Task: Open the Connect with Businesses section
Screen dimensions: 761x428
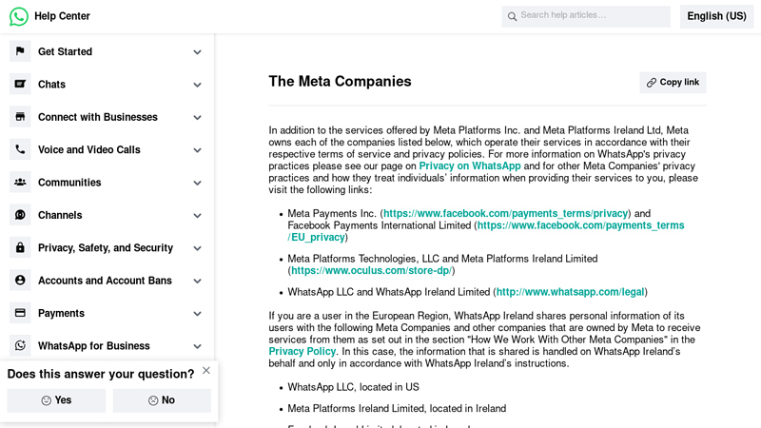Action: click(x=107, y=117)
